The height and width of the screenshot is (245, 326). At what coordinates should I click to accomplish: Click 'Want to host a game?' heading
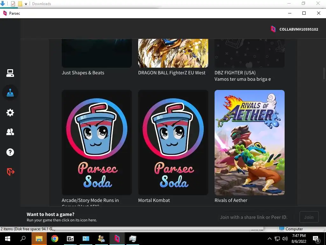(x=51, y=214)
